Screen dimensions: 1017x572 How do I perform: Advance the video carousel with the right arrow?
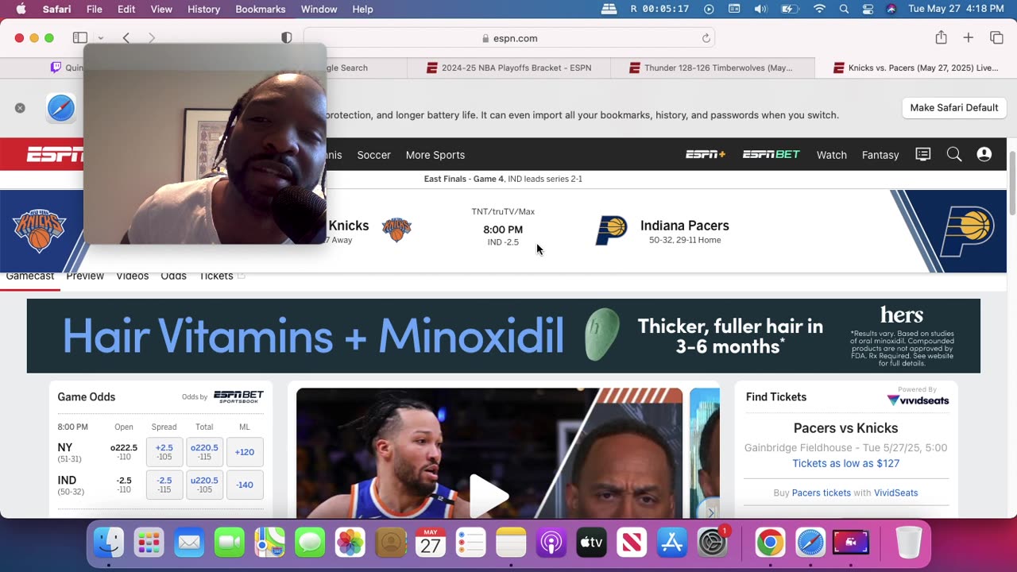coord(710,512)
